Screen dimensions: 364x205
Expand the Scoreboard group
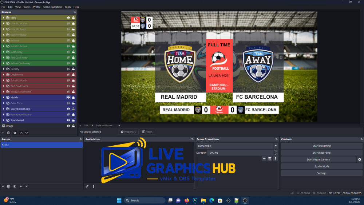tap(4, 120)
